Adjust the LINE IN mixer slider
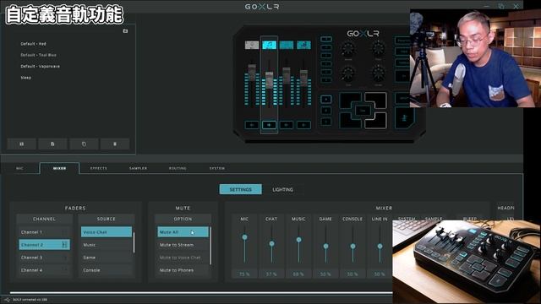Screen dimensions: 541x304 tap(380, 246)
